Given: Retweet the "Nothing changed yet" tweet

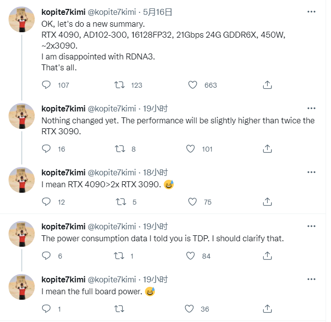Looking at the screenshot, I should (x=119, y=149).
